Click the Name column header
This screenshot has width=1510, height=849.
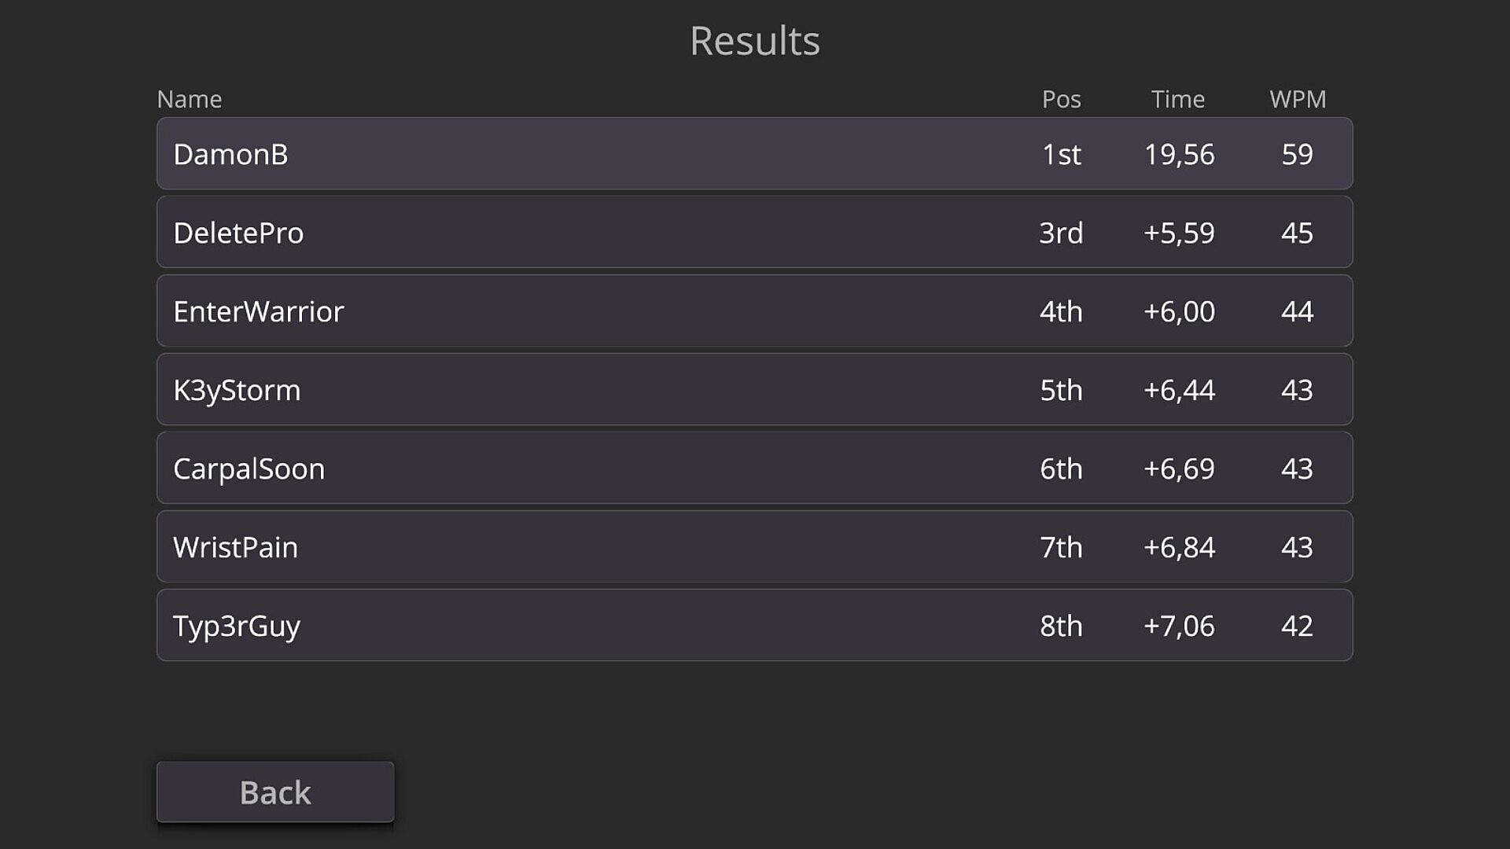[190, 99]
